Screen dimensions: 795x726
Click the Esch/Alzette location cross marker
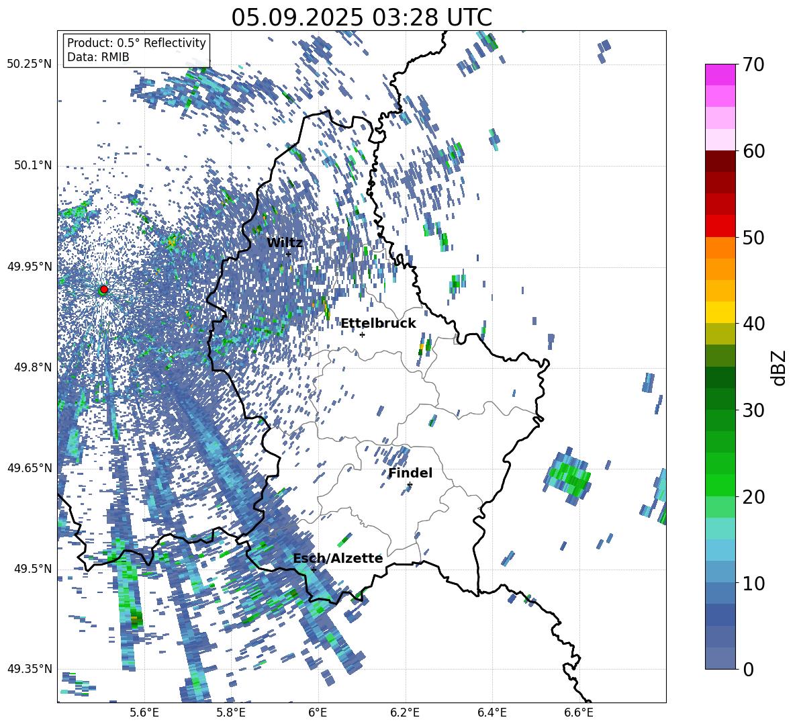click(314, 570)
